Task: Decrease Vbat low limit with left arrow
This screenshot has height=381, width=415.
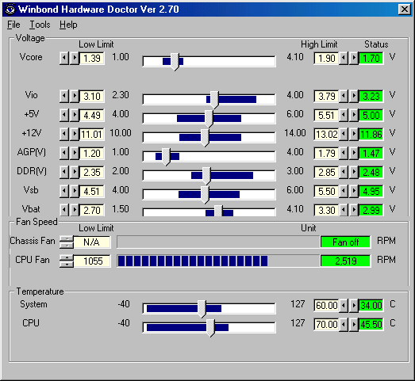Action: coord(64,211)
